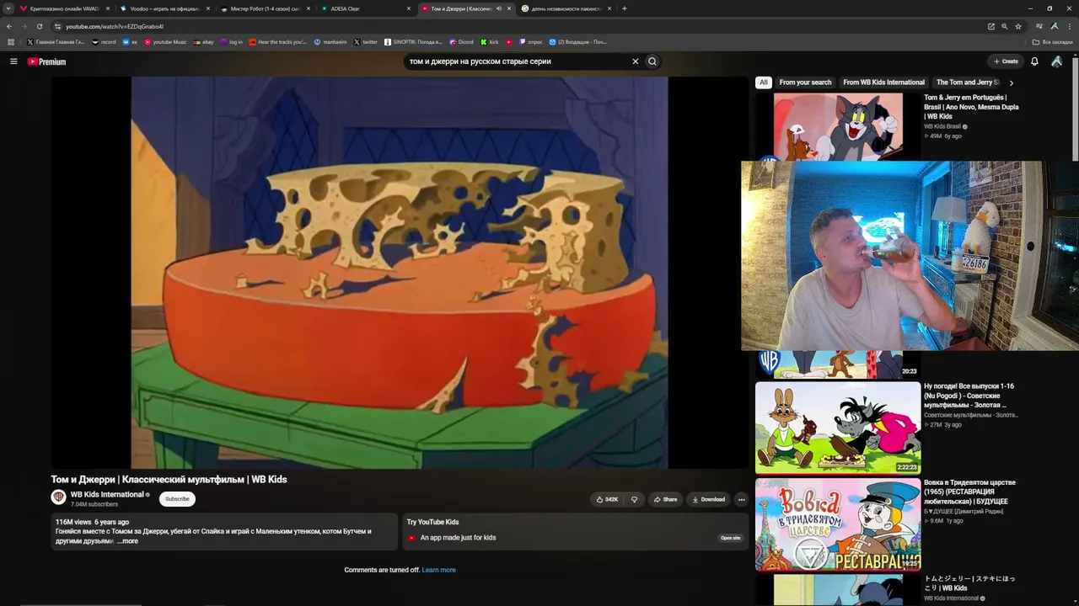Image resolution: width=1079 pixels, height=606 pixels.
Task: Bookmark this page with the star icon
Action: pos(1018,26)
